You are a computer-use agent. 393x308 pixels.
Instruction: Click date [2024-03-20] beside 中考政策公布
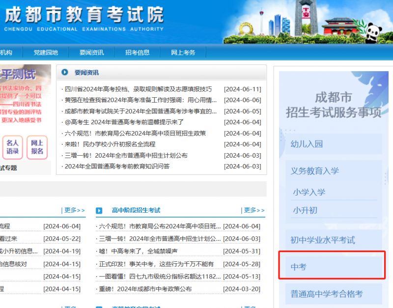(x=242, y=289)
